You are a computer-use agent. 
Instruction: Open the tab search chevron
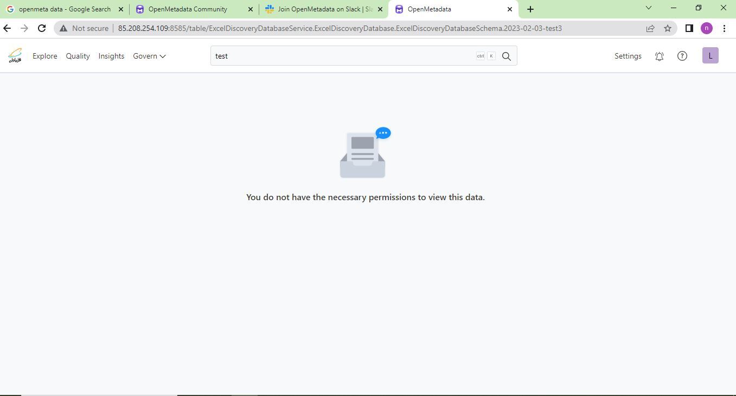(x=649, y=8)
